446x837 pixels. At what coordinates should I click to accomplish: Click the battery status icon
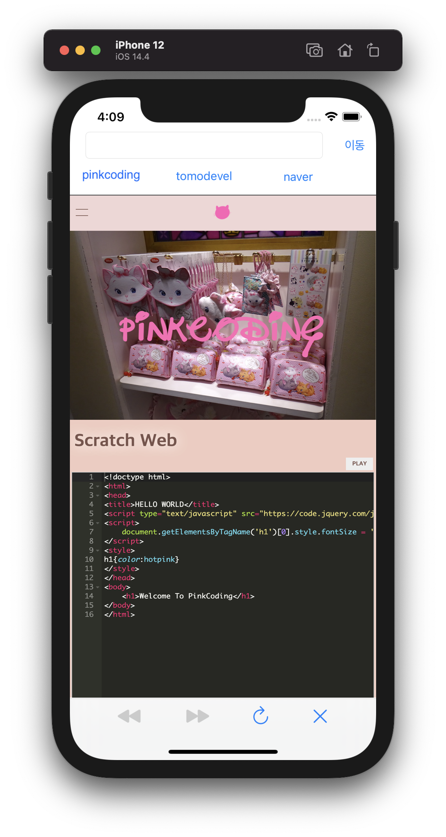point(351,117)
